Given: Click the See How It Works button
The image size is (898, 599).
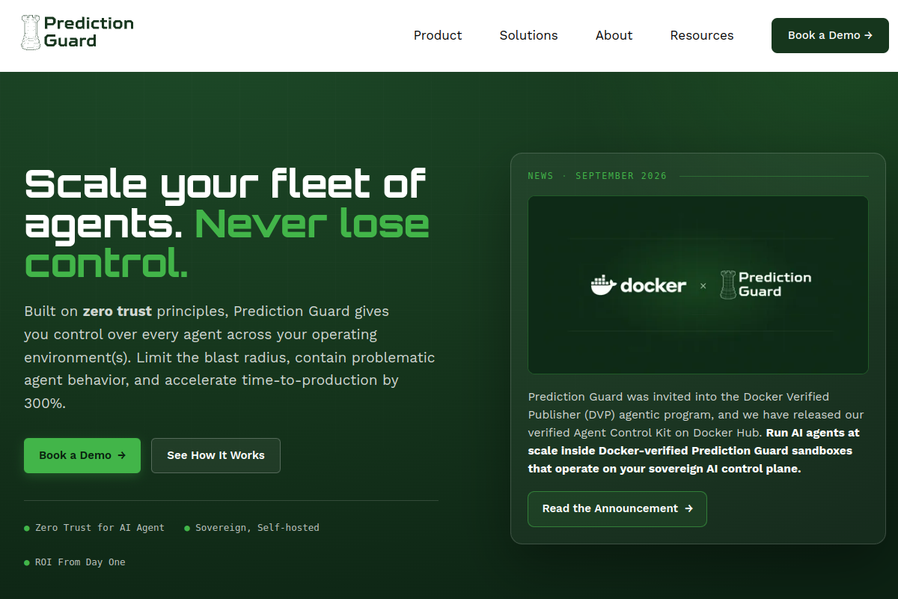Looking at the screenshot, I should pyautogui.click(x=216, y=455).
